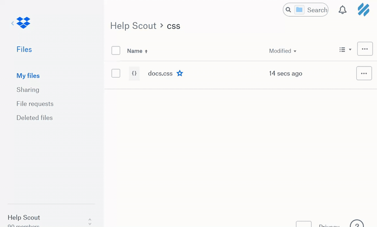Open the more actions menu for docs.css
The image size is (377, 227).
(364, 74)
